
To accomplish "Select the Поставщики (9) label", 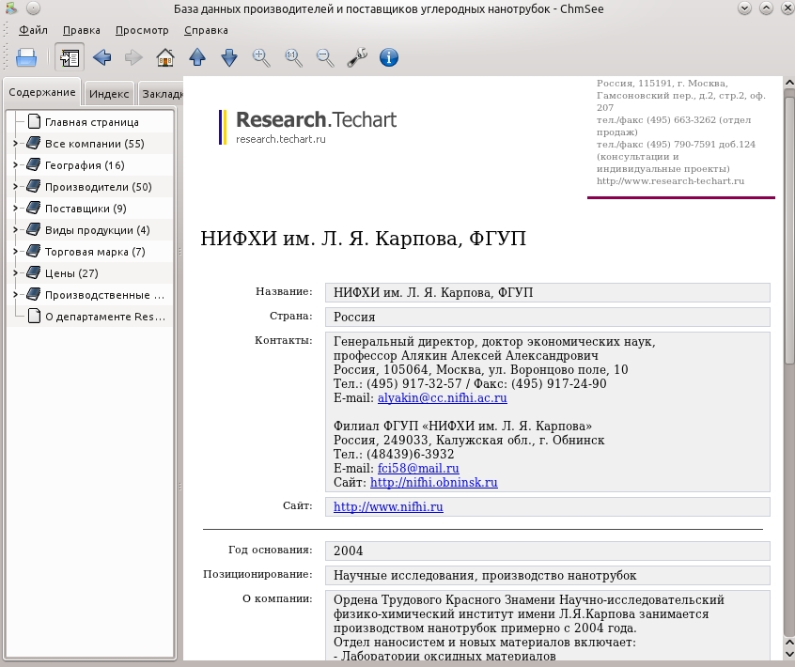I will point(86,209).
